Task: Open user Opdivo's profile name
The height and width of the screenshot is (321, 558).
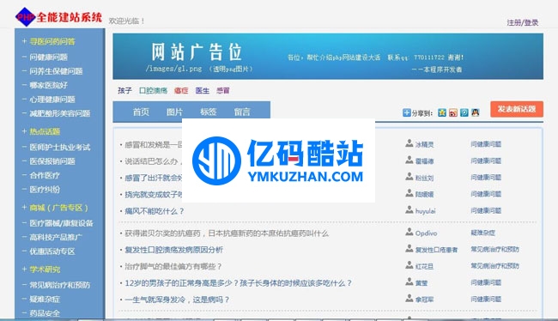Action: (426, 233)
